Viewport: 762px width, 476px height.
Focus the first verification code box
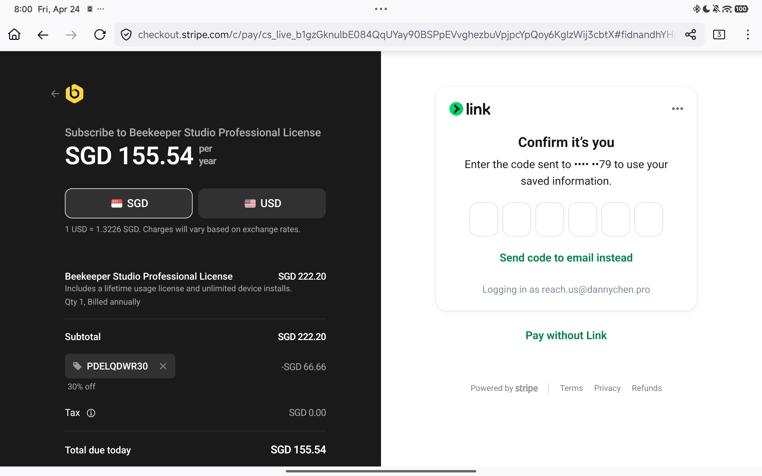(484, 220)
